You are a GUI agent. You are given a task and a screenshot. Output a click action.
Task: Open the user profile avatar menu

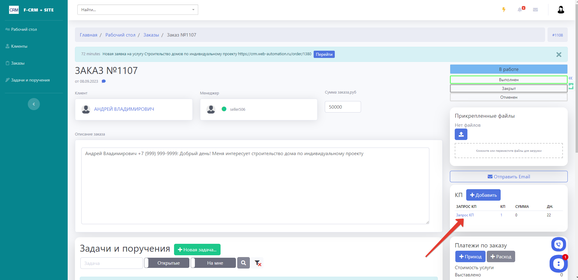click(561, 10)
